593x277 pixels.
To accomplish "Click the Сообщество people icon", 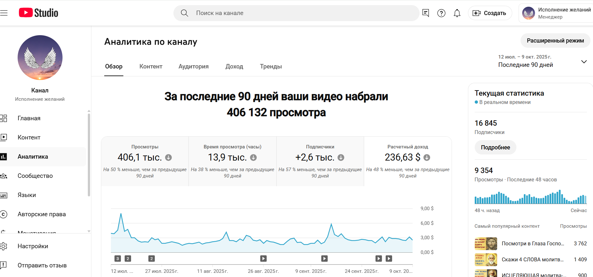I will pyautogui.click(x=3, y=176).
